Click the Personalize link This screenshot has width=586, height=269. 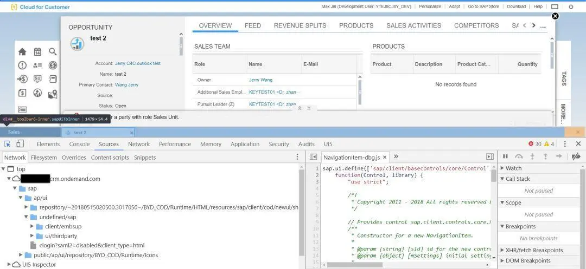point(430,6)
